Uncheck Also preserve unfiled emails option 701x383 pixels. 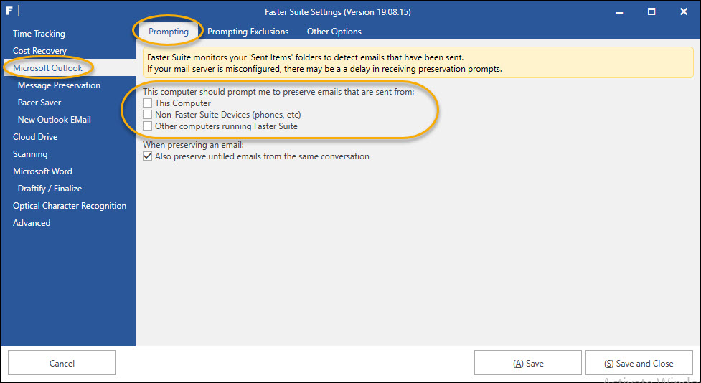(x=148, y=156)
